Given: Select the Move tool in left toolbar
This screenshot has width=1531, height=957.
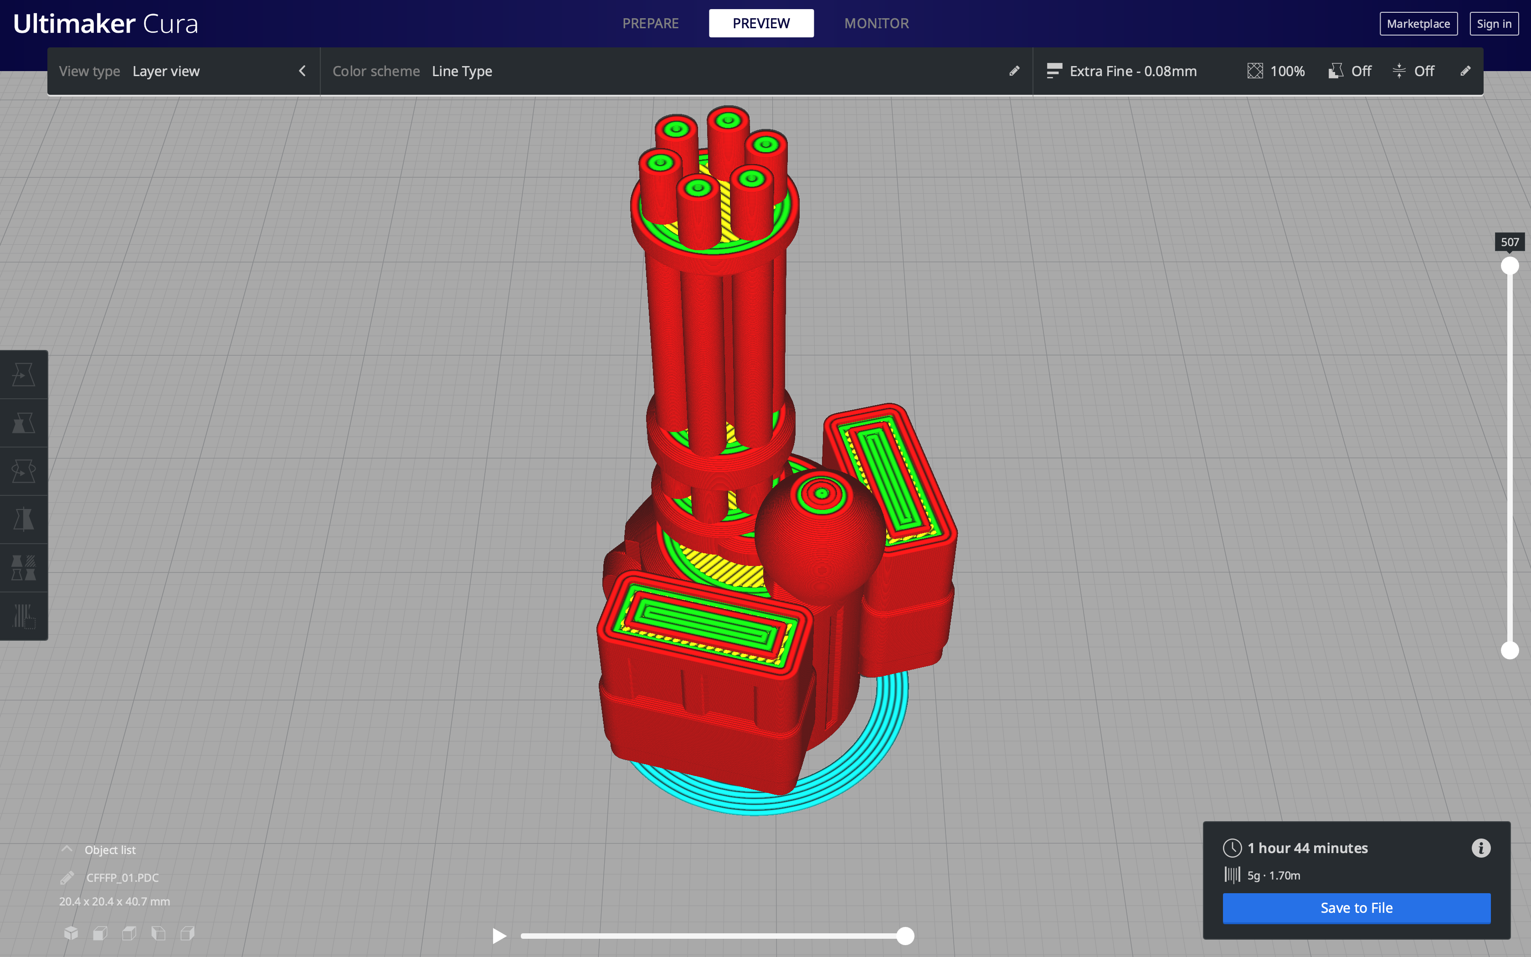Looking at the screenshot, I should click(x=23, y=375).
